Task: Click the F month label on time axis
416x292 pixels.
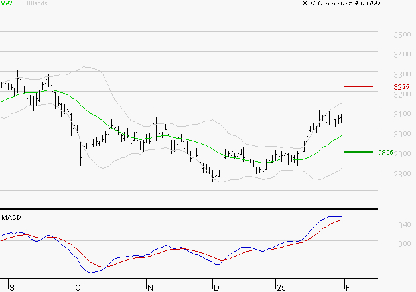Action: (348, 287)
